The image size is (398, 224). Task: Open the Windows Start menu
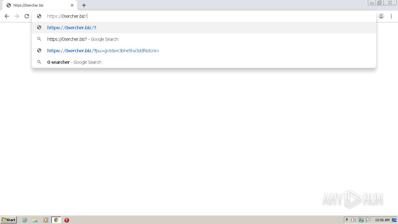coord(9,220)
